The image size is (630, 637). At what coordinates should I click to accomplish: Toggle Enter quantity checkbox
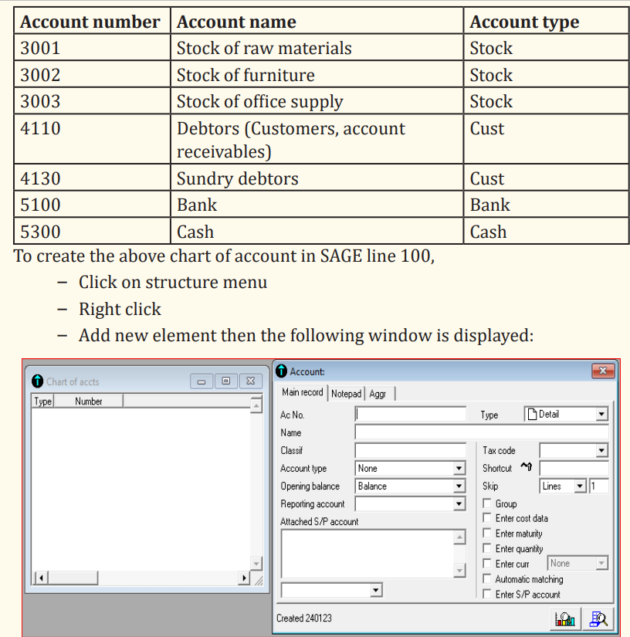pos(486,548)
